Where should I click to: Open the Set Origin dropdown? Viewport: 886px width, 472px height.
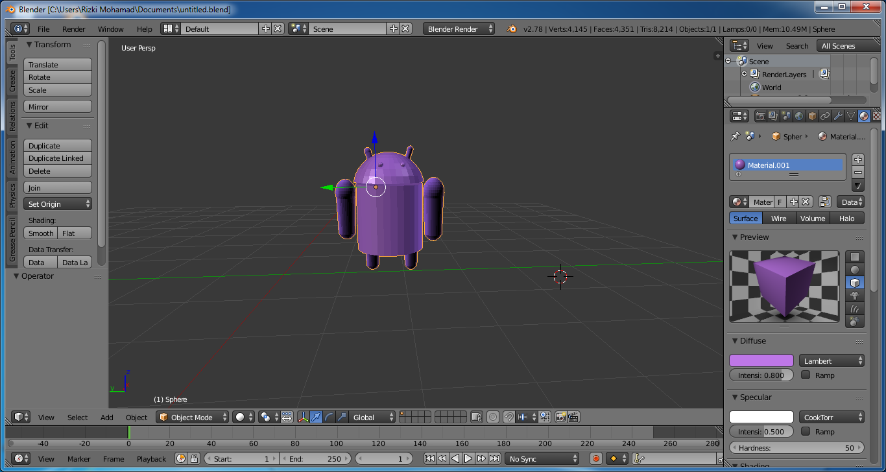[58, 204]
